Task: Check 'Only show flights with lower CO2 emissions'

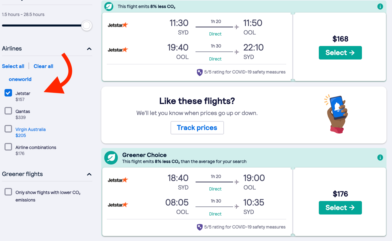Action: point(8,192)
